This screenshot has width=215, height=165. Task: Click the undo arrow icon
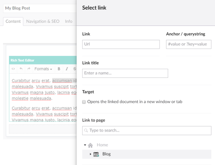(x=21, y=69)
